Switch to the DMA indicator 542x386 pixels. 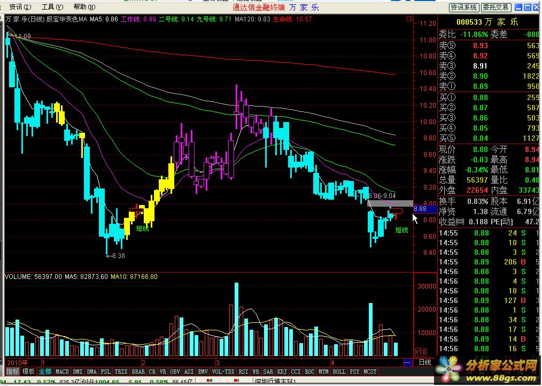tap(91, 372)
